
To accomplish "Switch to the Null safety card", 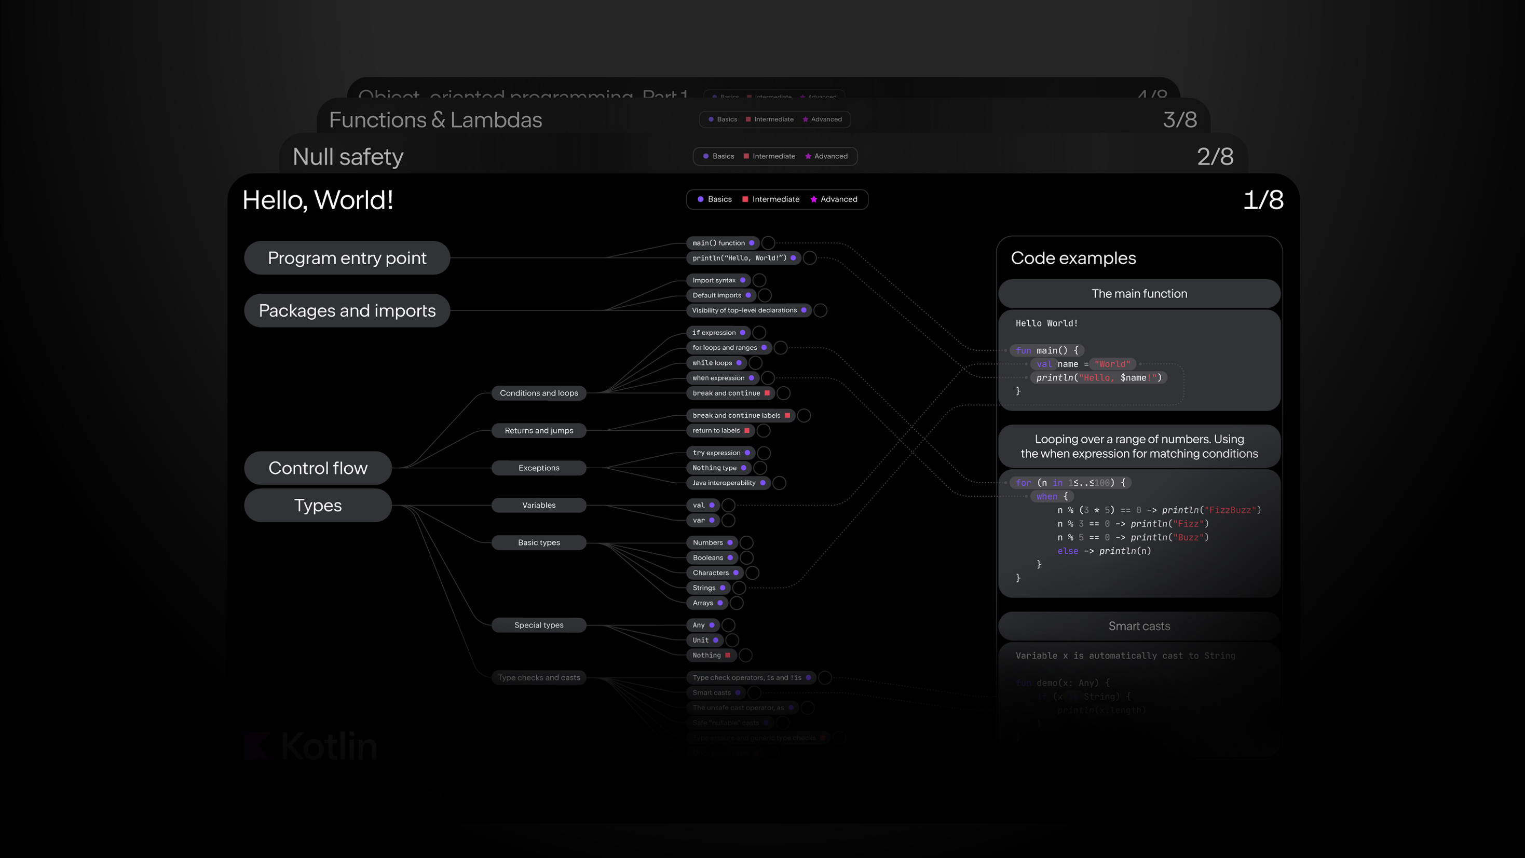I will click(348, 157).
